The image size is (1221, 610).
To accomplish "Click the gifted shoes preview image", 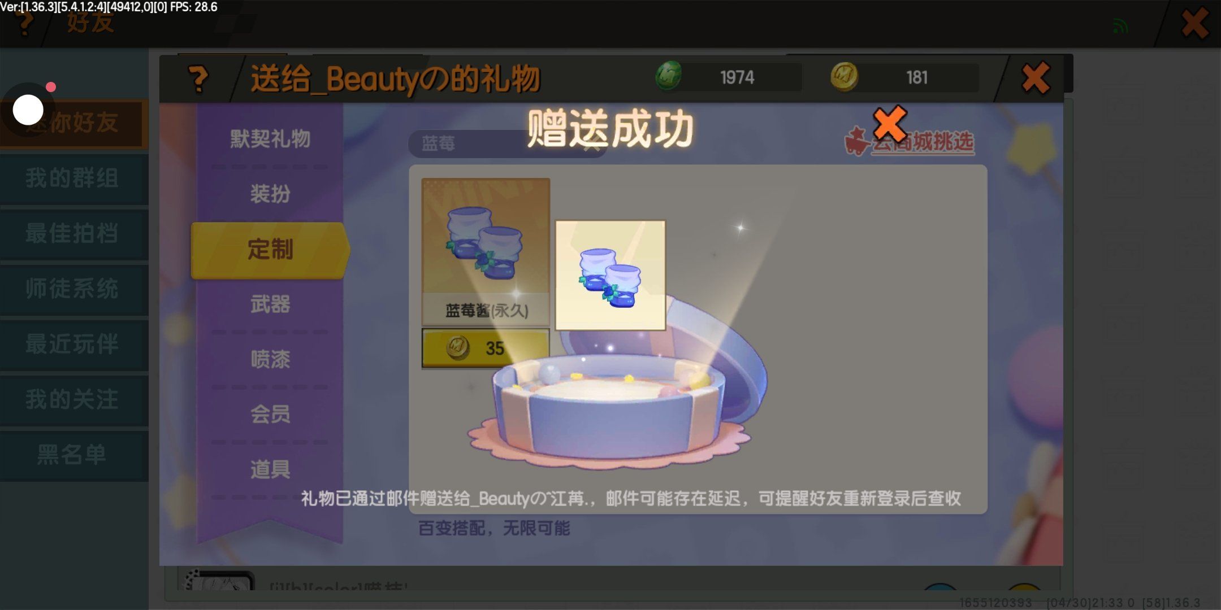I will (610, 276).
